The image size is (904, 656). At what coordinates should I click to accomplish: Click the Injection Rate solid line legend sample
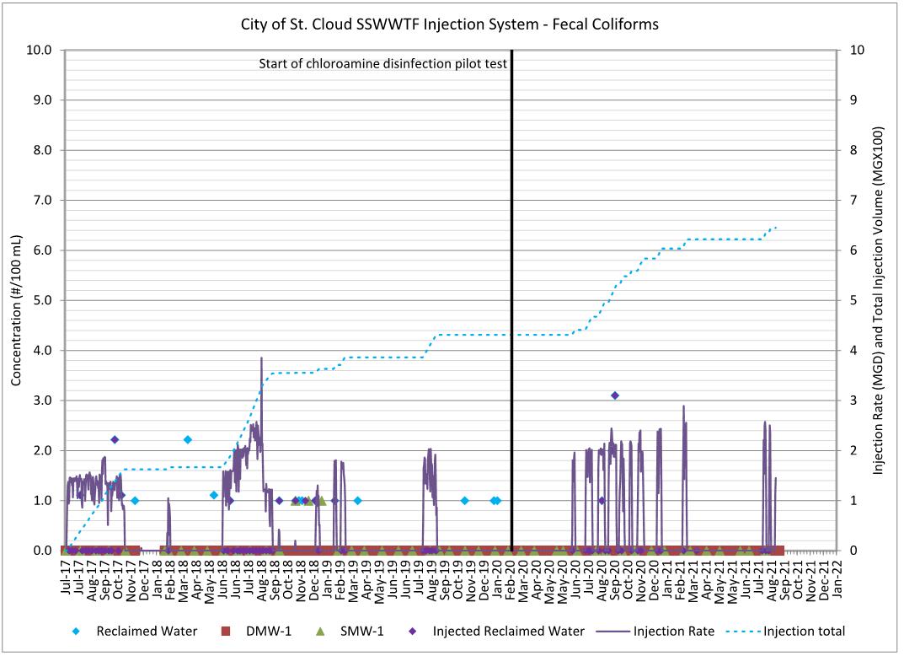[x=613, y=632]
